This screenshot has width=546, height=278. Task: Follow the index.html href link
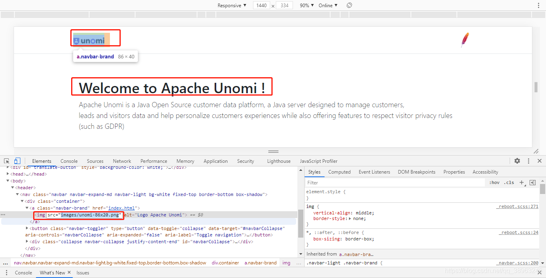point(122,208)
